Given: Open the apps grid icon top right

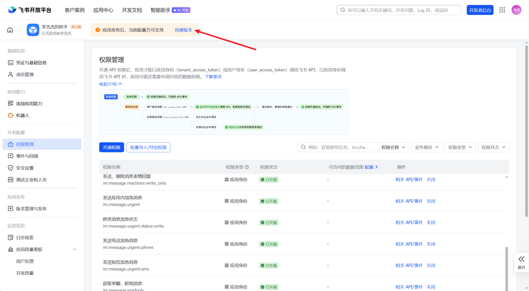Looking at the screenshot, I should 502,9.
